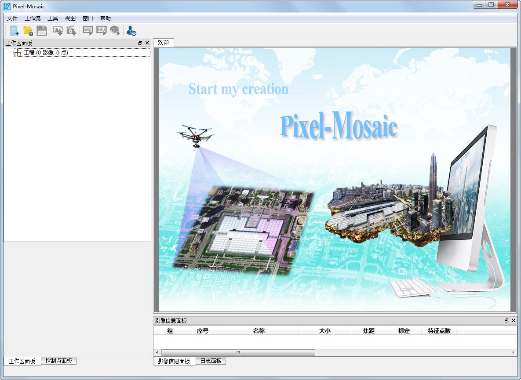Sort by the 大小 column header

pyautogui.click(x=324, y=330)
